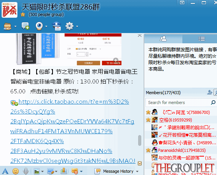217x175 pixels.
Task: Select member Paranoidchild(117945835)
Action: click(181, 150)
